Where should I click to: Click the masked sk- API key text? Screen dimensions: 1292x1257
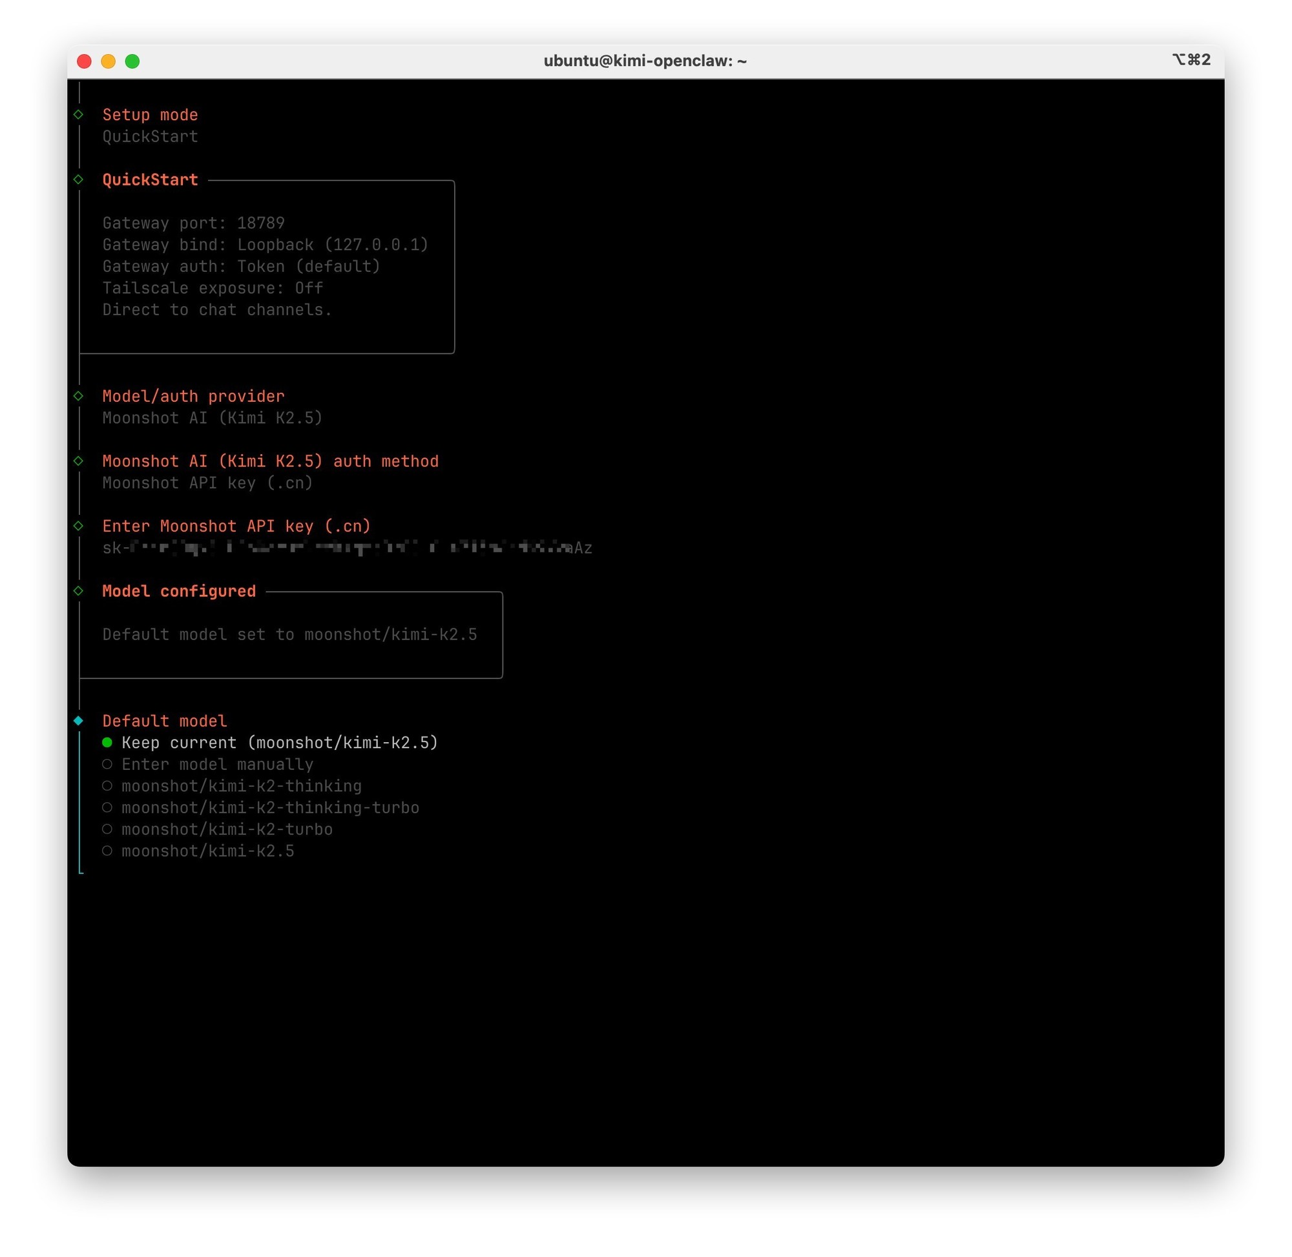[x=347, y=548]
